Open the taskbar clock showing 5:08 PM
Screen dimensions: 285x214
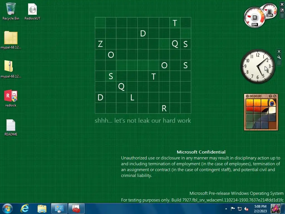pos(260,209)
